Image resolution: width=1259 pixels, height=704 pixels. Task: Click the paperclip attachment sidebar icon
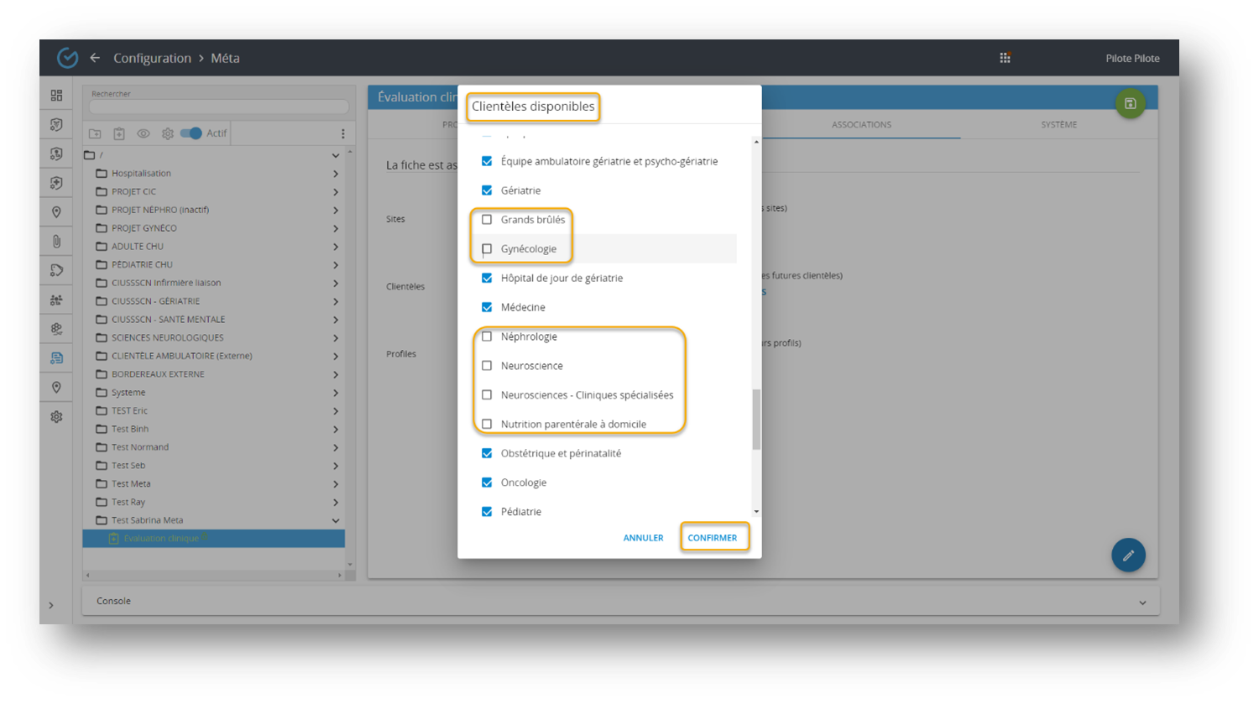click(x=56, y=242)
